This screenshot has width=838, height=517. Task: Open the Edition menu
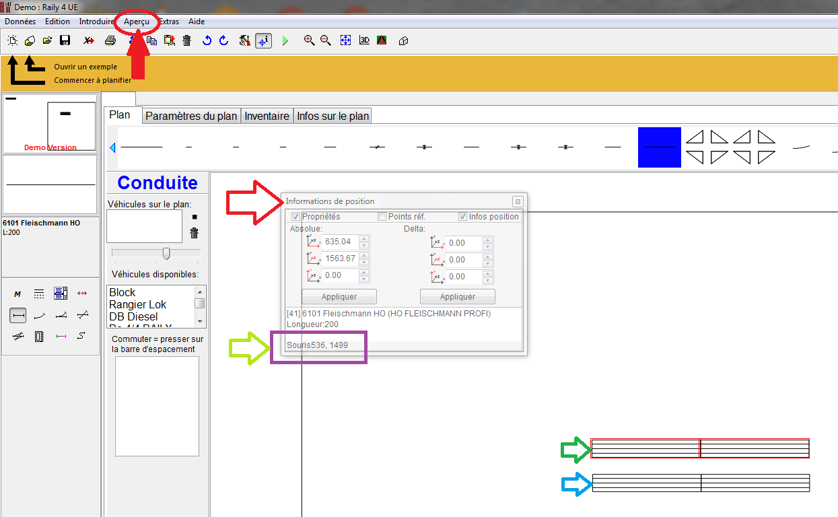(57, 22)
